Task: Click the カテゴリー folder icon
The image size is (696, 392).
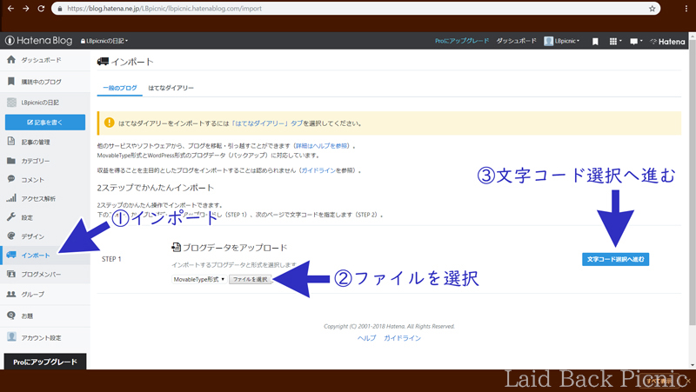Action: pos(11,161)
